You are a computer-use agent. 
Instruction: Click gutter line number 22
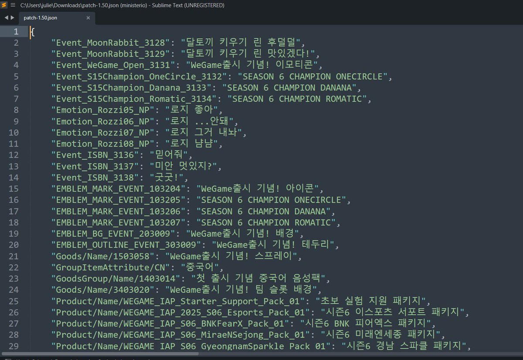coord(13,267)
